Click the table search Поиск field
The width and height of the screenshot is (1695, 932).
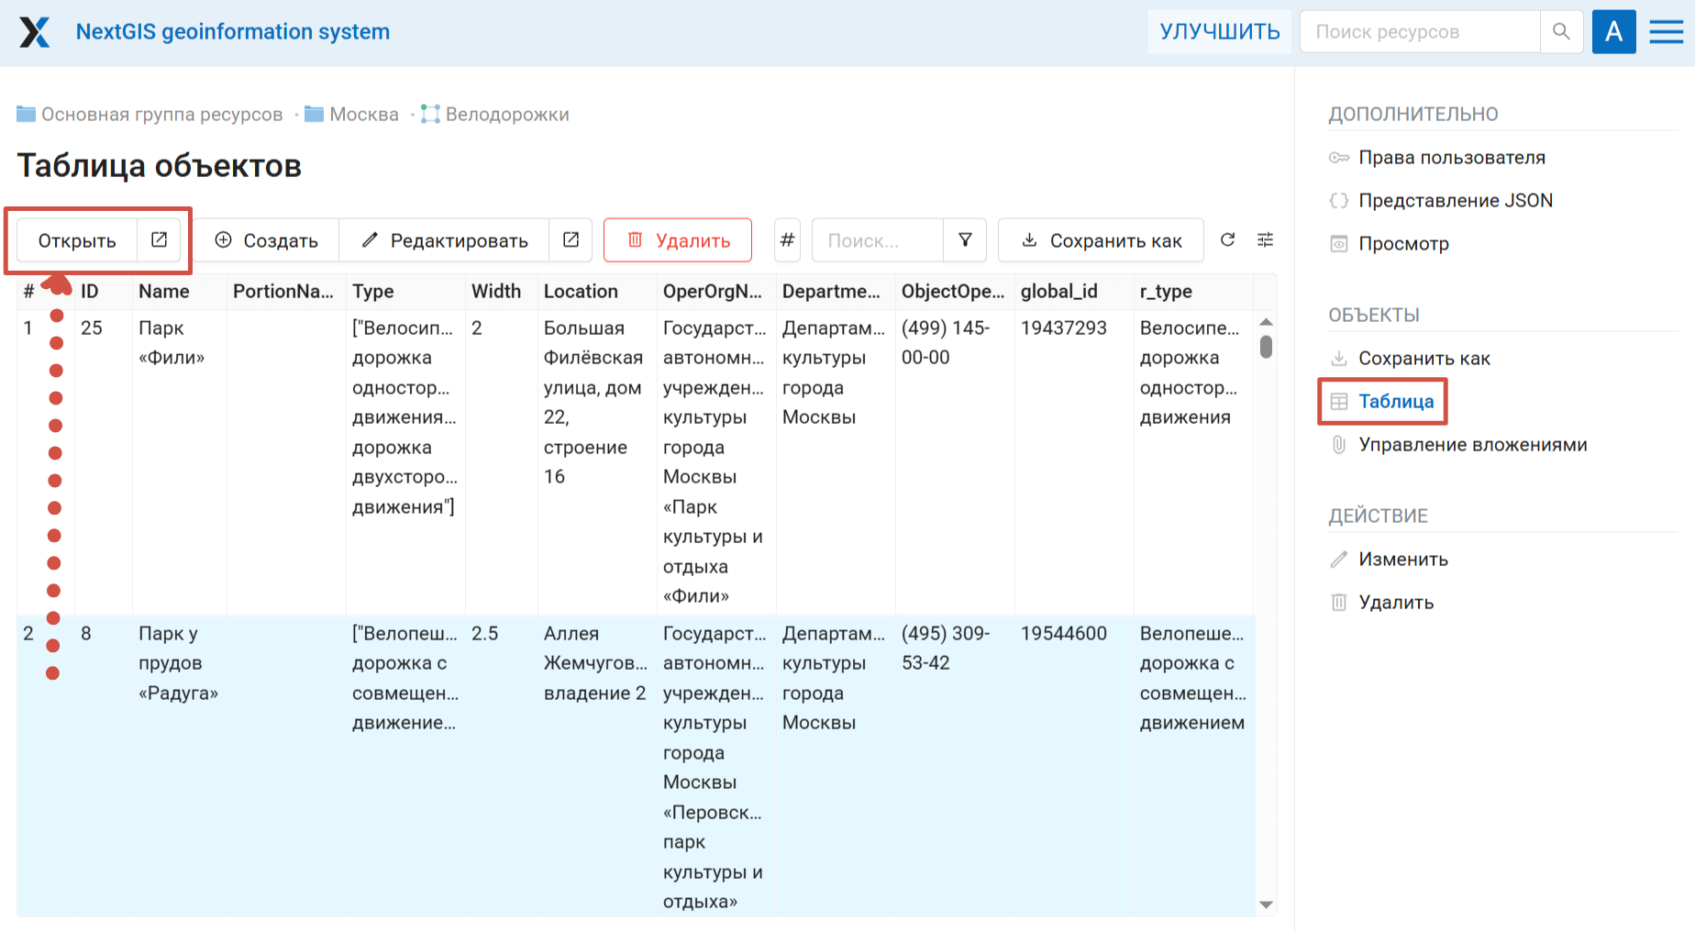(x=877, y=240)
